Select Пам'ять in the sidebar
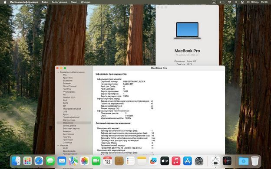271x169 pixels. (67, 137)
